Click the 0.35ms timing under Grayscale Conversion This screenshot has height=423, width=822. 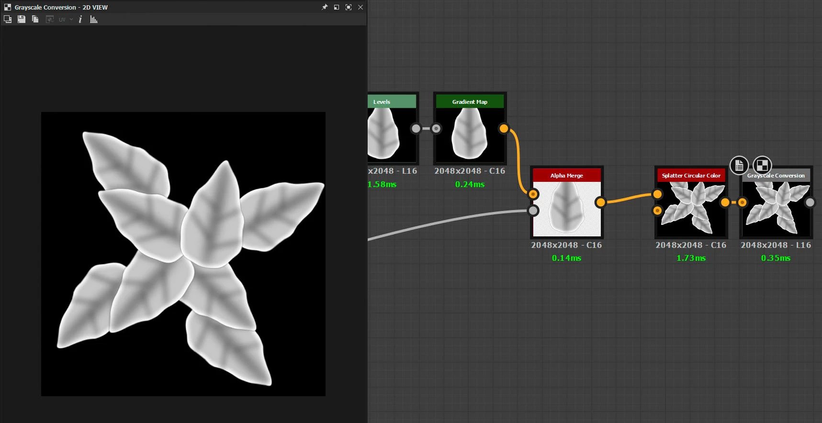(776, 258)
